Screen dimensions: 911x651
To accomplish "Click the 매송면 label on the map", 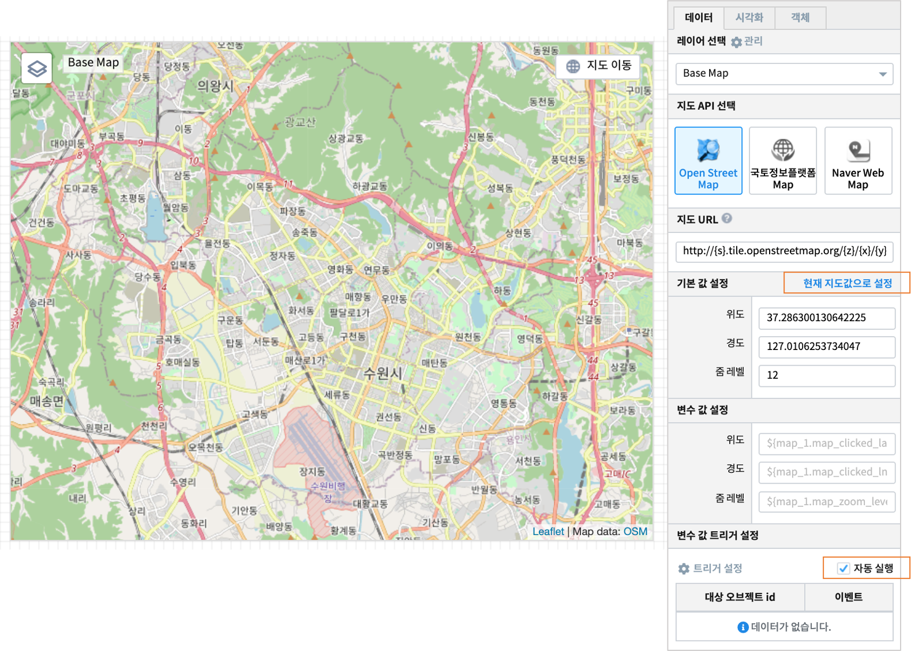I will [47, 401].
